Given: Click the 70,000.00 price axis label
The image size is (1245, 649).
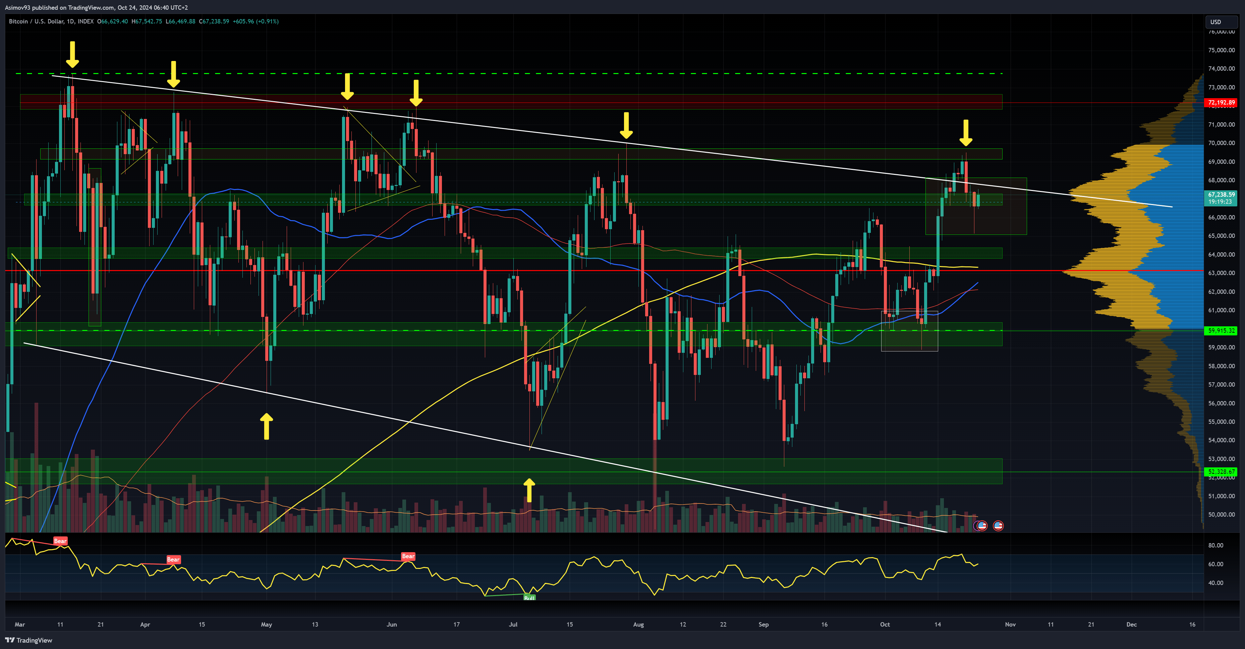Looking at the screenshot, I should 1221,143.
